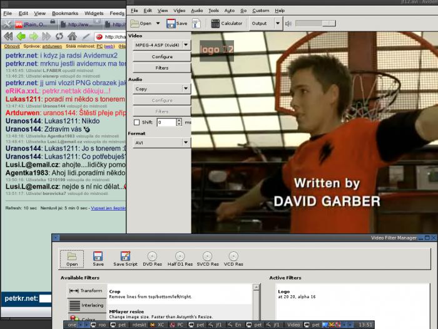Select the Crop filter in list

(x=180, y=294)
